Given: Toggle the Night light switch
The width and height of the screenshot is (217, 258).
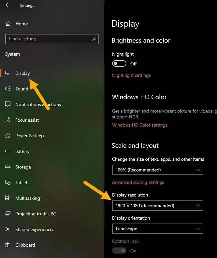Looking at the screenshot, I should [x=119, y=63].
